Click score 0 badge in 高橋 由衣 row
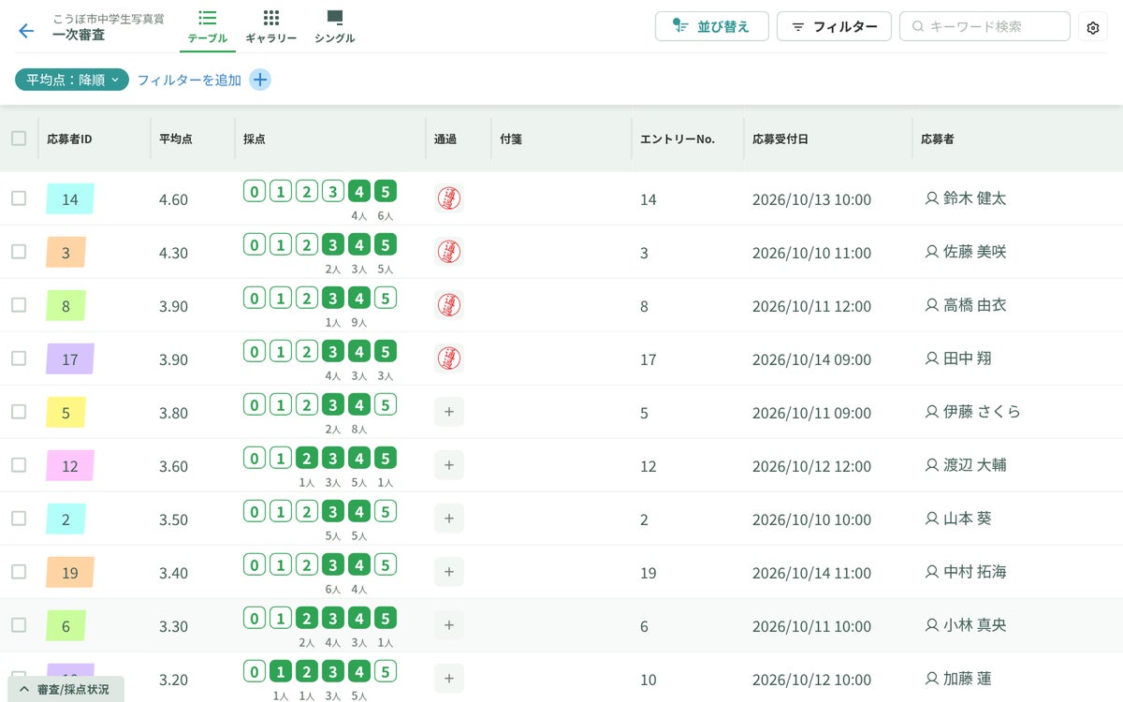This screenshot has height=702, width=1123. tap(255, 299)
